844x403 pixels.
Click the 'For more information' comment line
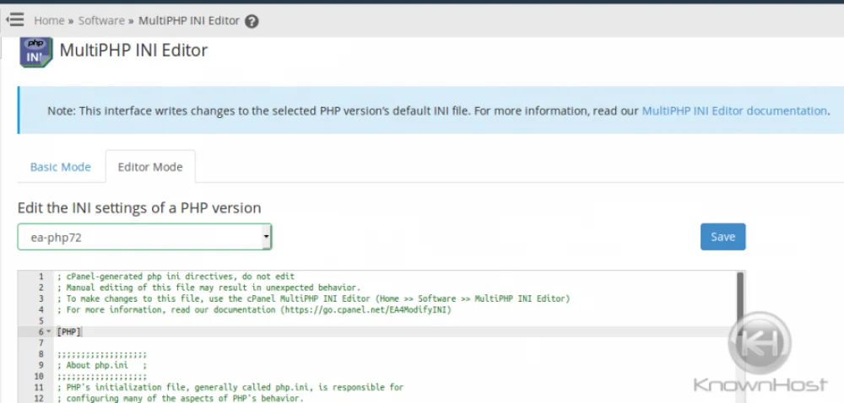pyautogui.click(x=253, y=310)
